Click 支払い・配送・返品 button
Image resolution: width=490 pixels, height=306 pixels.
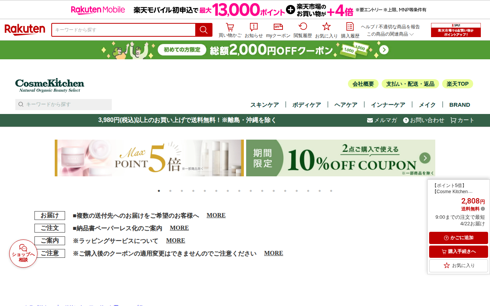(x=410, y=84)
